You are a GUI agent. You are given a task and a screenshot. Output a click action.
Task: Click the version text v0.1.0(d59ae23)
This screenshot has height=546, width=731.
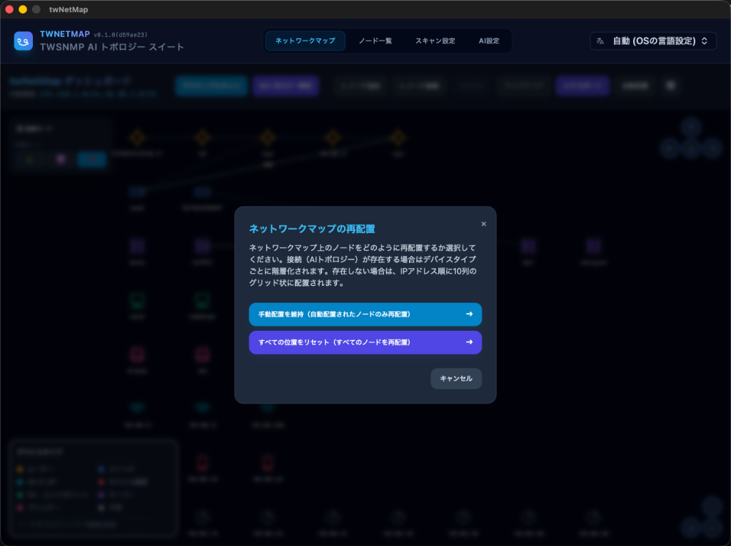121,35
